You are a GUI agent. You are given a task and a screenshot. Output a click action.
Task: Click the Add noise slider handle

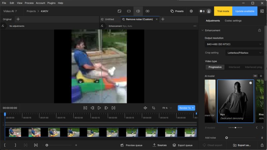coord(227,138)
